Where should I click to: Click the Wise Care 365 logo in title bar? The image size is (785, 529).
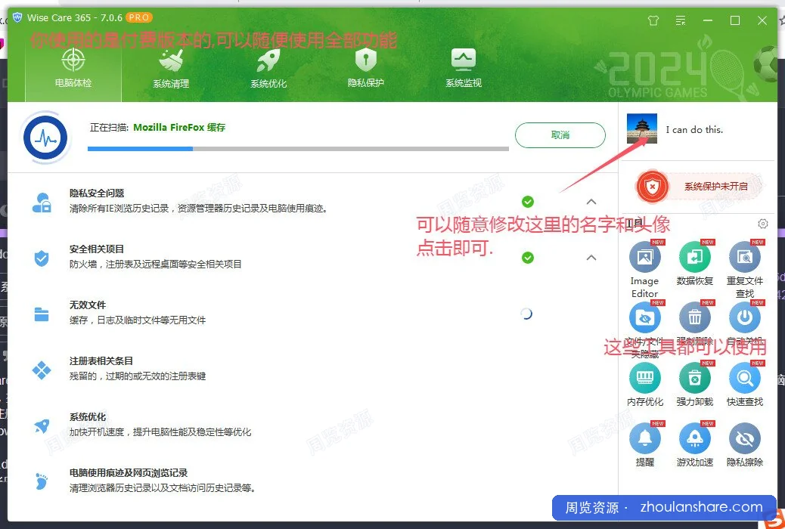point(17,17)
